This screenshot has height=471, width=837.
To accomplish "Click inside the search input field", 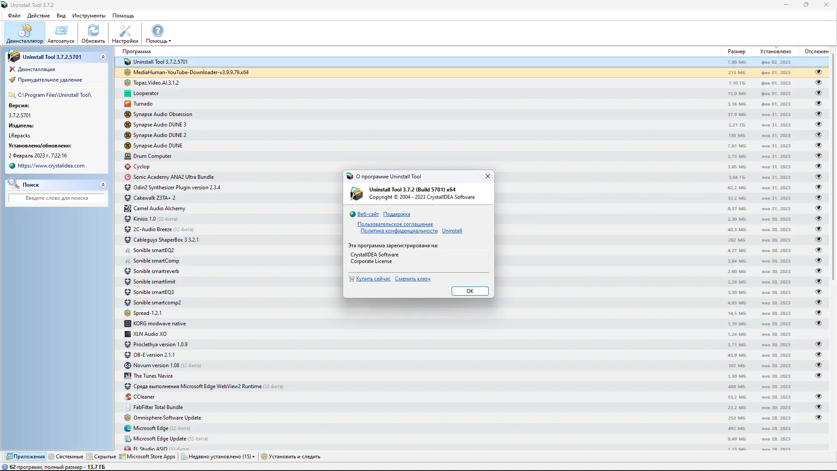I will [x=57, y=198].
